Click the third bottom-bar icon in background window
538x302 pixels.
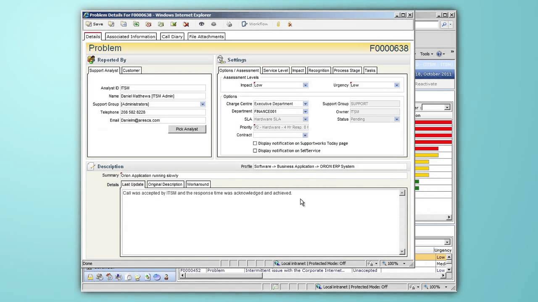pyautogui.click(x=109, y=277)
